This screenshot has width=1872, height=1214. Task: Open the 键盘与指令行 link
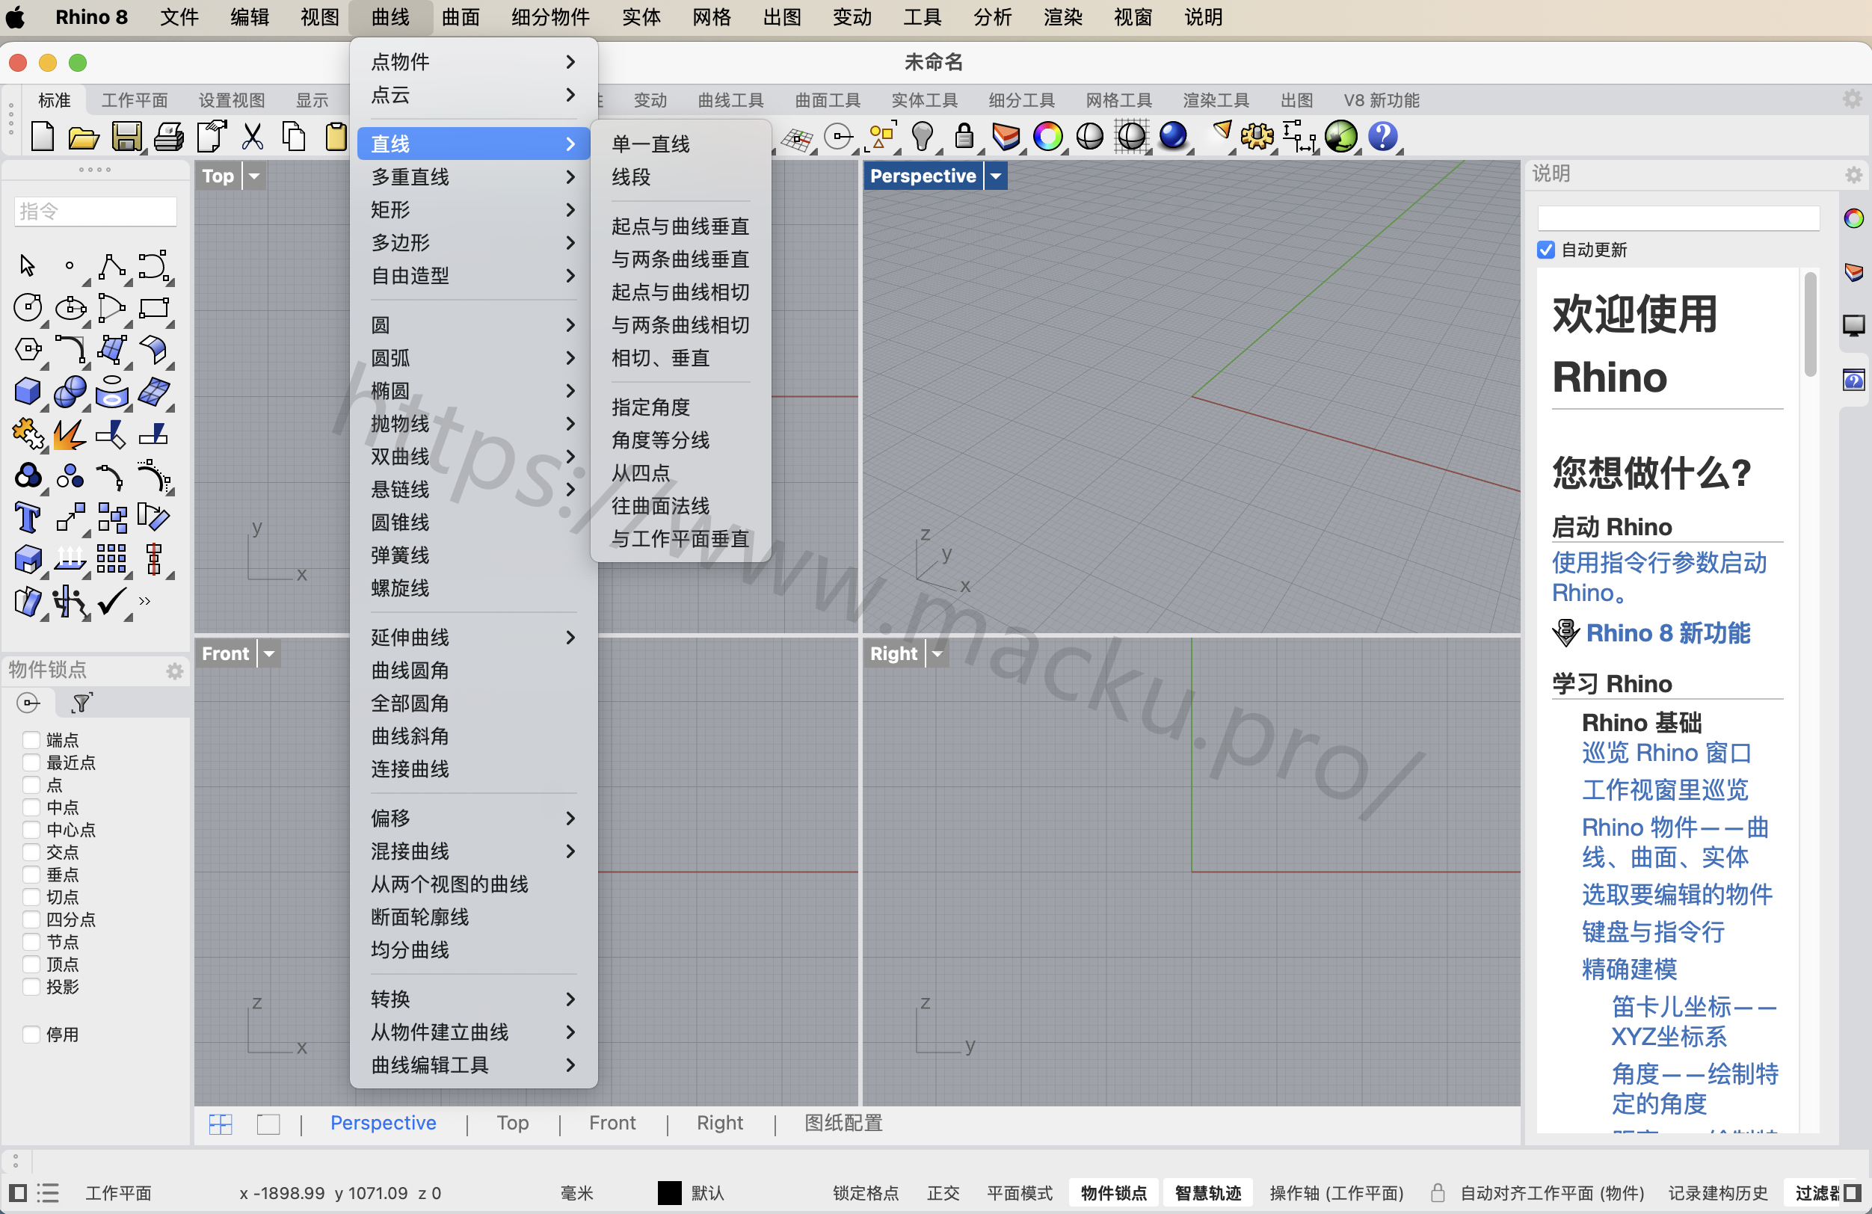[x=1652, y=931]
